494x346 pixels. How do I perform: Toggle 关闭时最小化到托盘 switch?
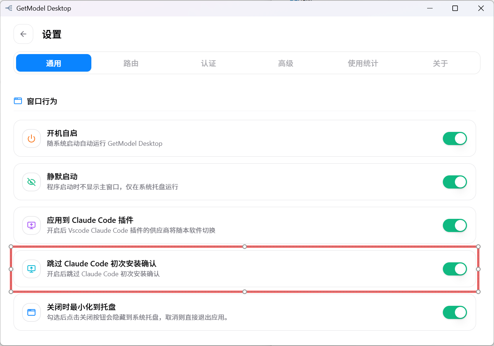[x=455, y=312]
